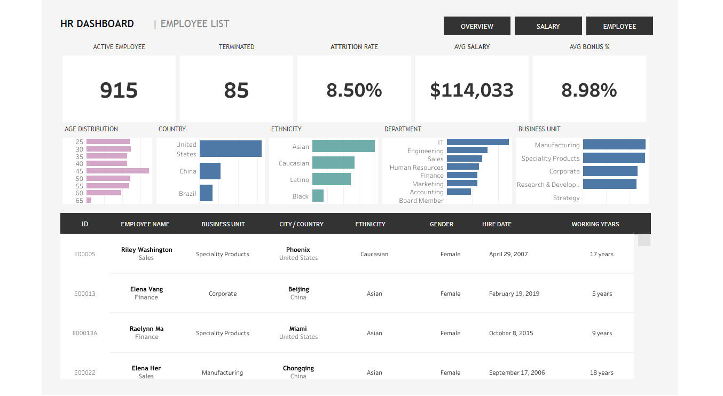Select the Raelynn Ma employee row name
The width and height of the screenshot is (723, 396).
pyautogui.click(x=146, y=329)
